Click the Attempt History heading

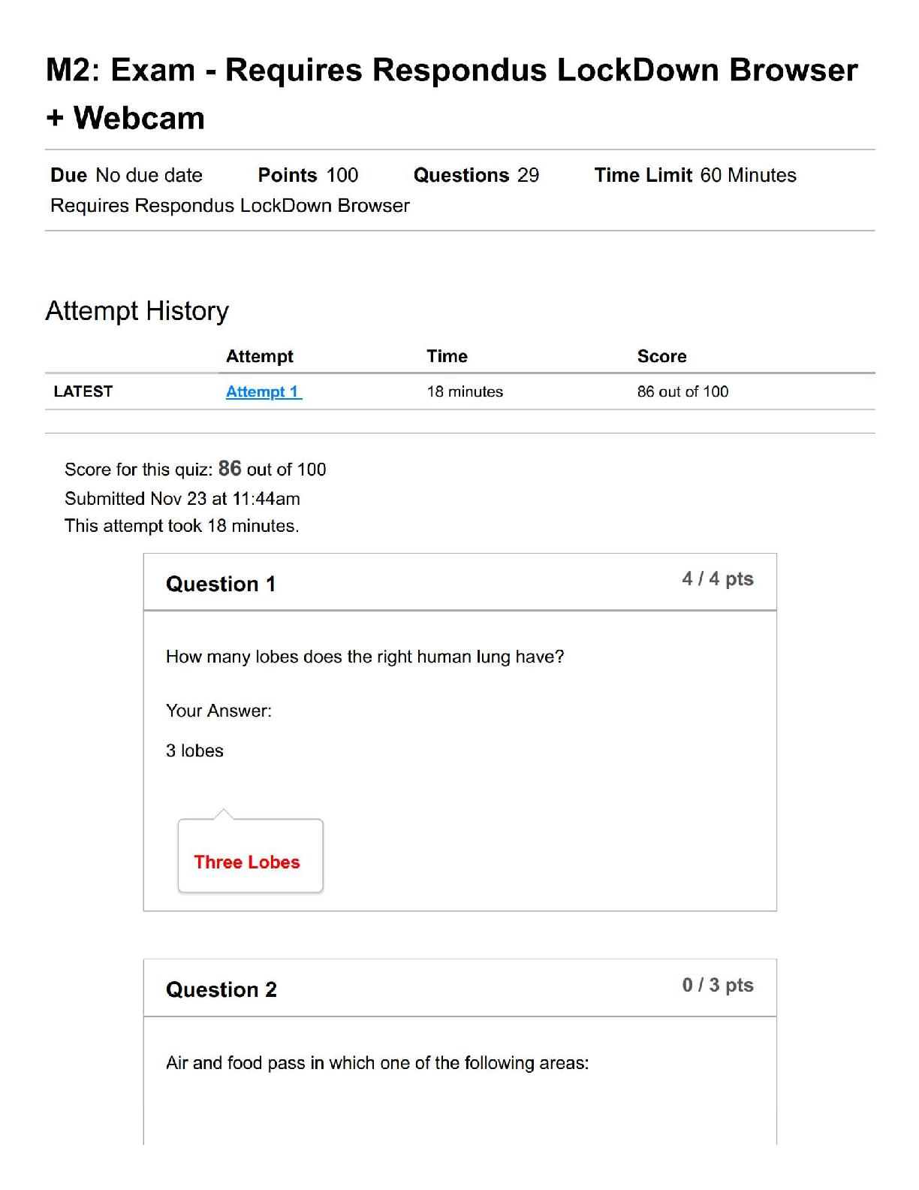point(137,310)
